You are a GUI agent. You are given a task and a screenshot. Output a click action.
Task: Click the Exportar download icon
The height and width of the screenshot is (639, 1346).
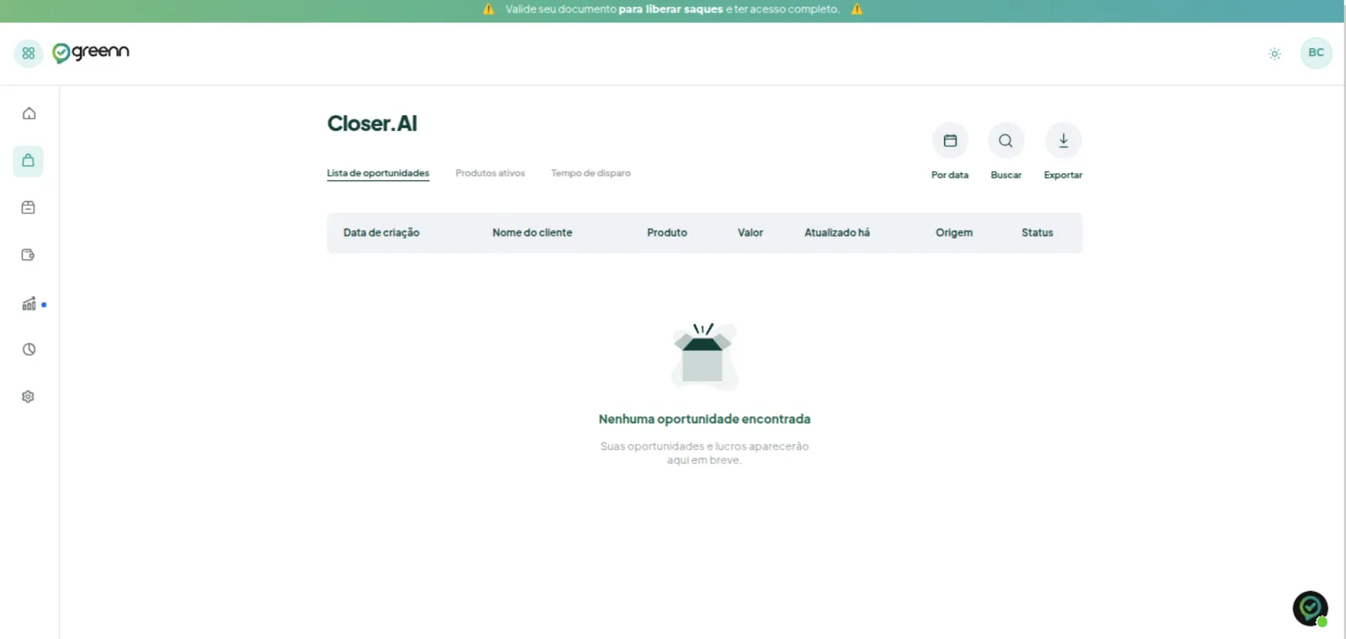tap(1063, 140)
